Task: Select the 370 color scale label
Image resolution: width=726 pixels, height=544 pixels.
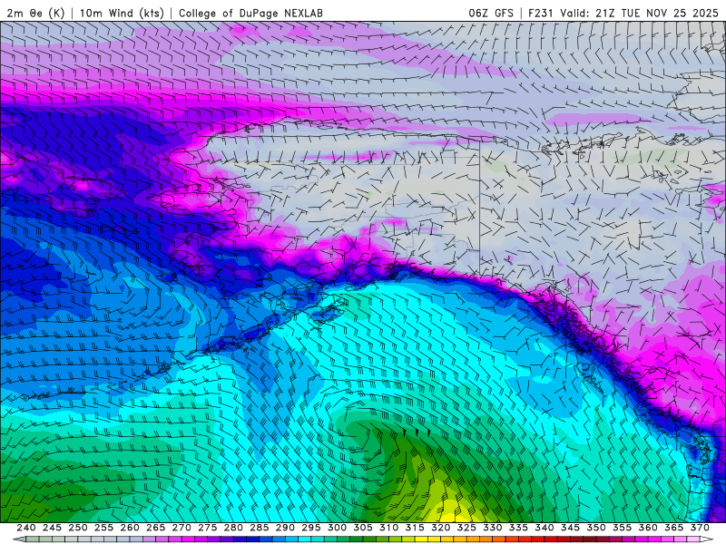Action: (700, 528)
